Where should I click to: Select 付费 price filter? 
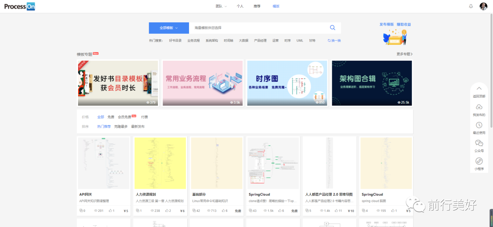click(144, 117)
